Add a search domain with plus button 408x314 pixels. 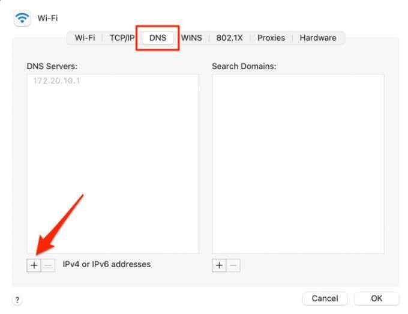[219, 265]
